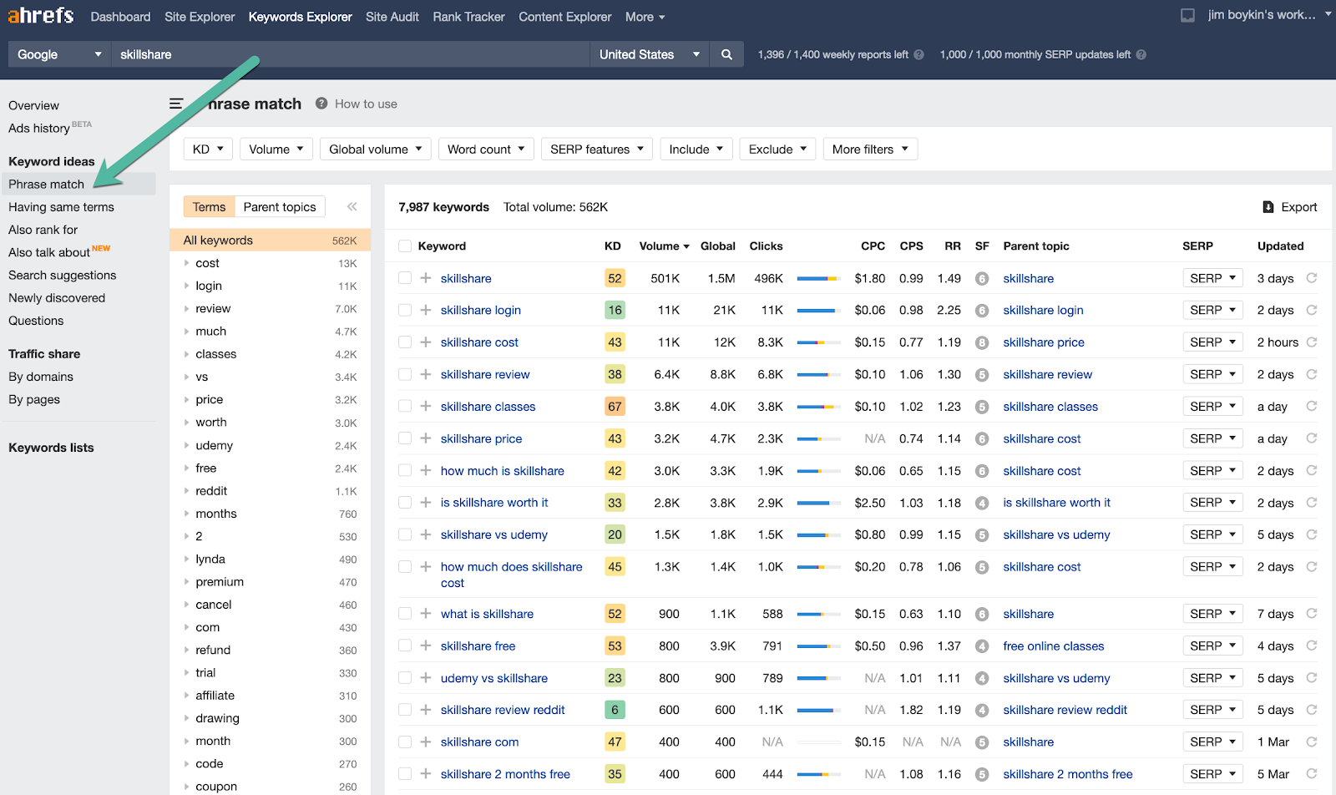Check the skillshare cost row checkbox

tap(405, 342)
